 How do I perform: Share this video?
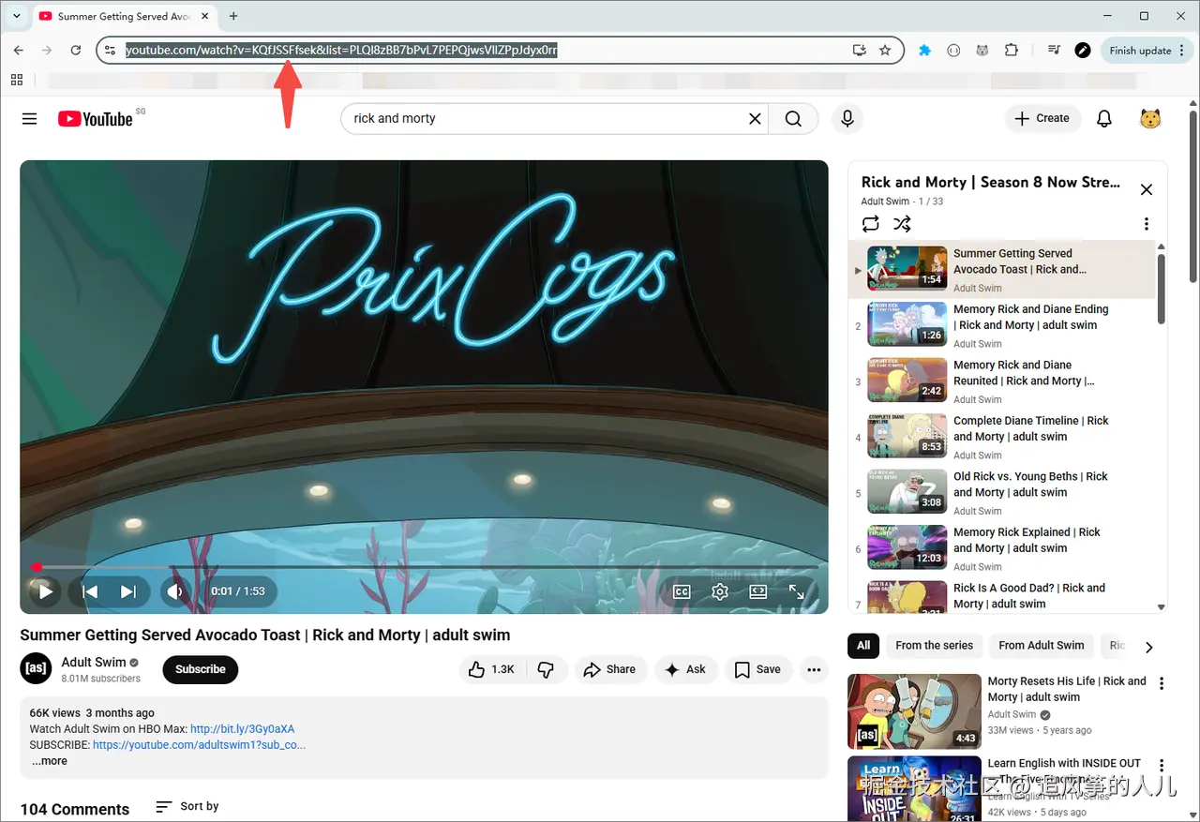point(609,669)
